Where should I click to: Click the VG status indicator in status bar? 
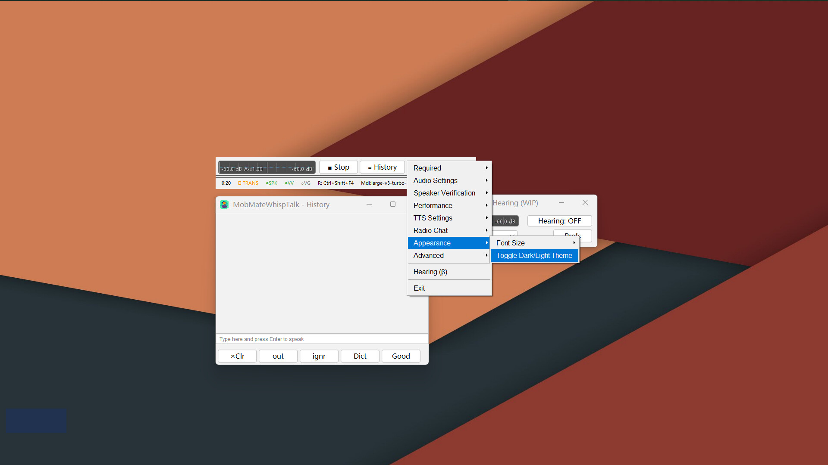pyautogui.click(x=305, y=183)
